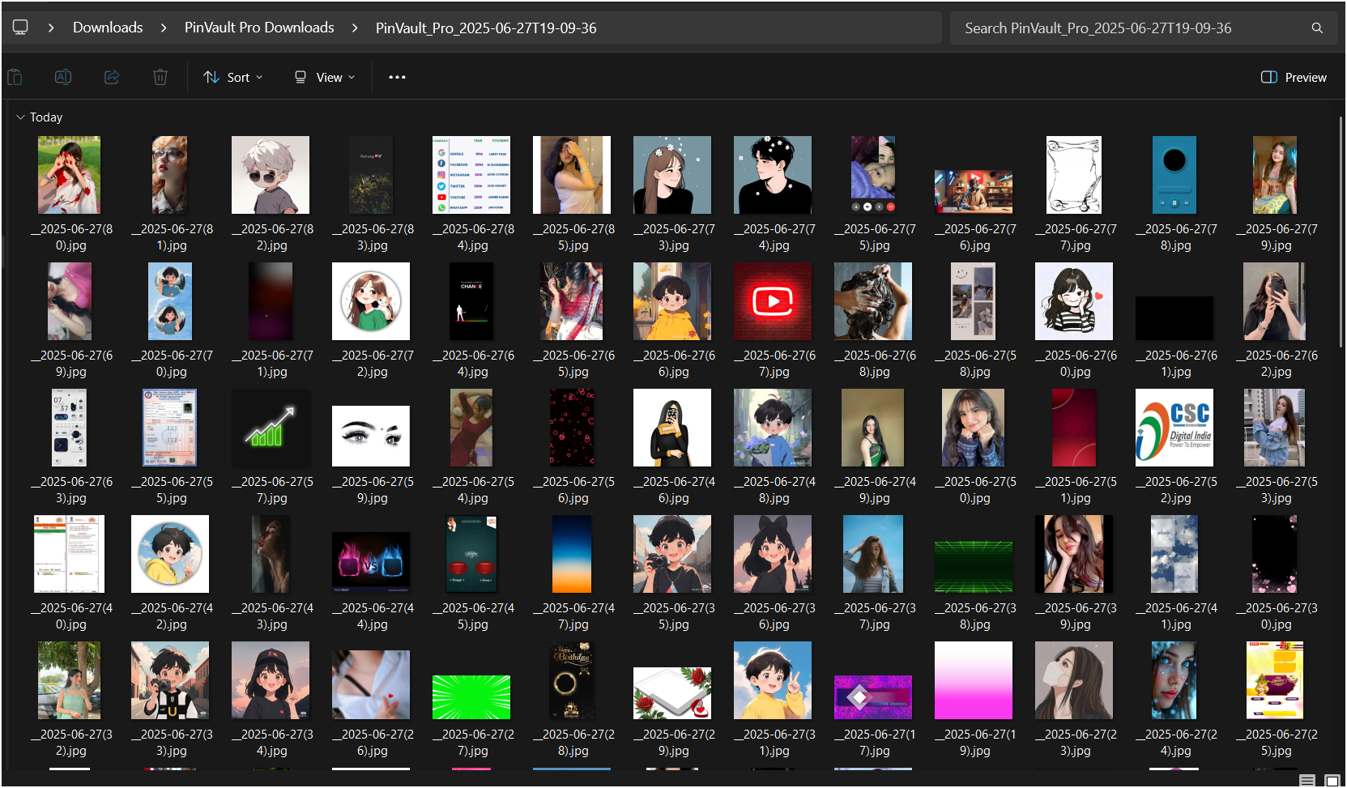Select the blue music player image (78).jpg
The image size is (1347, 788).
click(x=1174, y=175)
